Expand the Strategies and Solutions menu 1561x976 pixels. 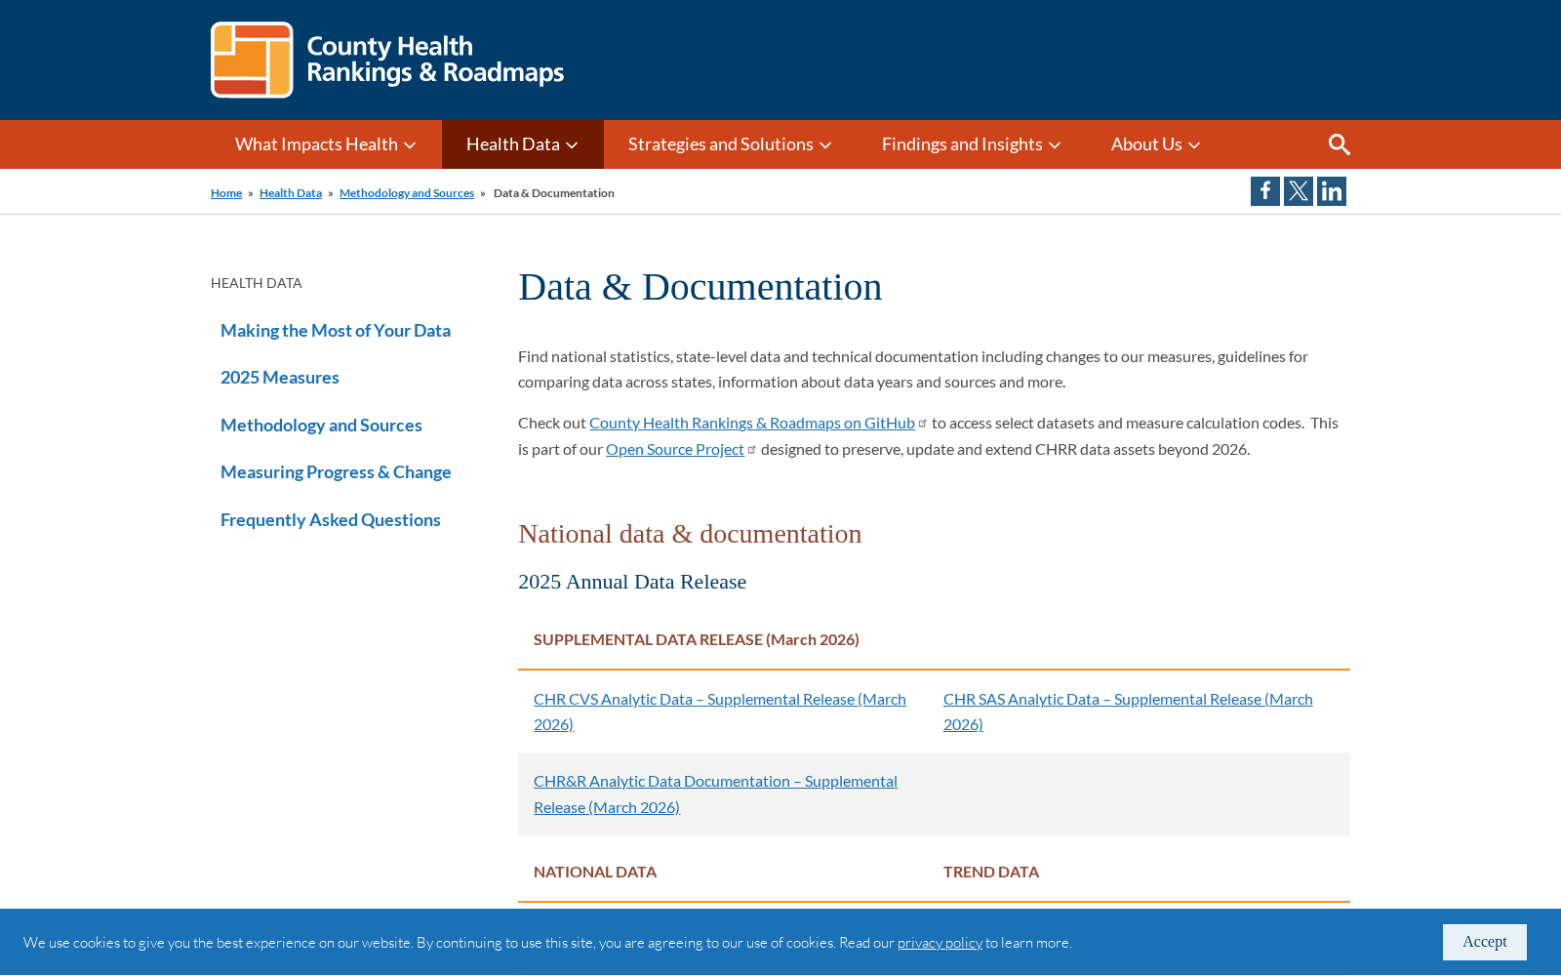(x=731, y=144)
